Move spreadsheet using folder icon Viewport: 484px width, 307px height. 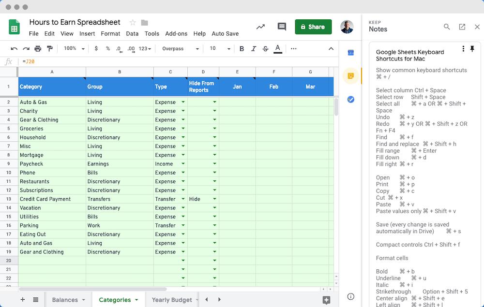click(144, 23)
